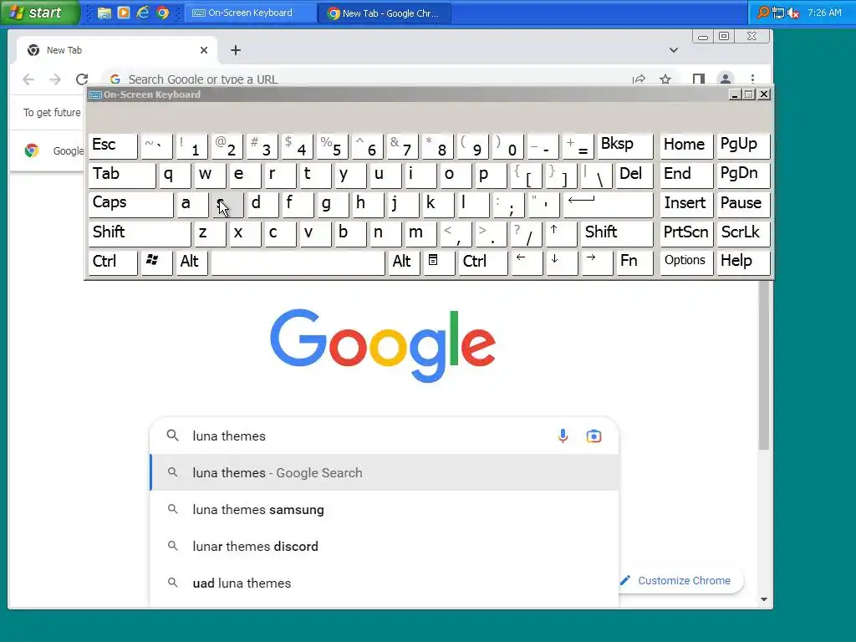Open Google Lens image search camera icon
The height and width of the screenshot is (642, 856).
(x=594, y=436)
